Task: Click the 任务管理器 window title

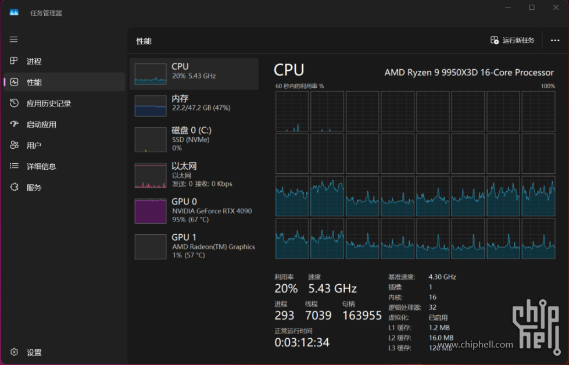Action: [x=46, y=13]
